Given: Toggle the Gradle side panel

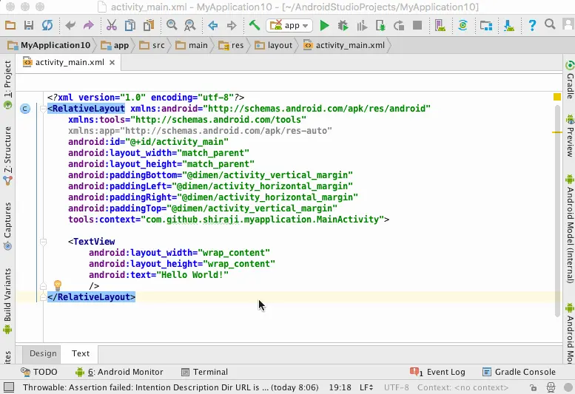Looking at the screenshot, I should point(569,85).
